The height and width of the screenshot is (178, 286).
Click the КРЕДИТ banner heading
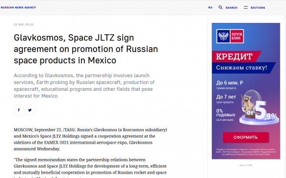235,57
